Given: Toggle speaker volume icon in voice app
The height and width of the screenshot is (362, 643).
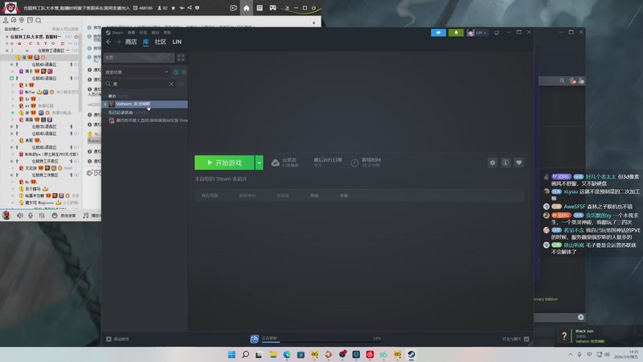Looking at the screenshot, I should [x=19, y=216].
